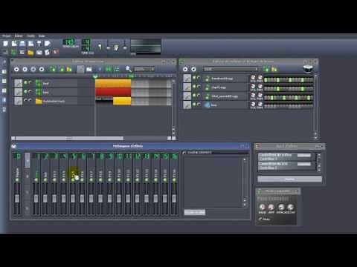Stop playback in the beat+bassline editor

(x=193, y=69)
